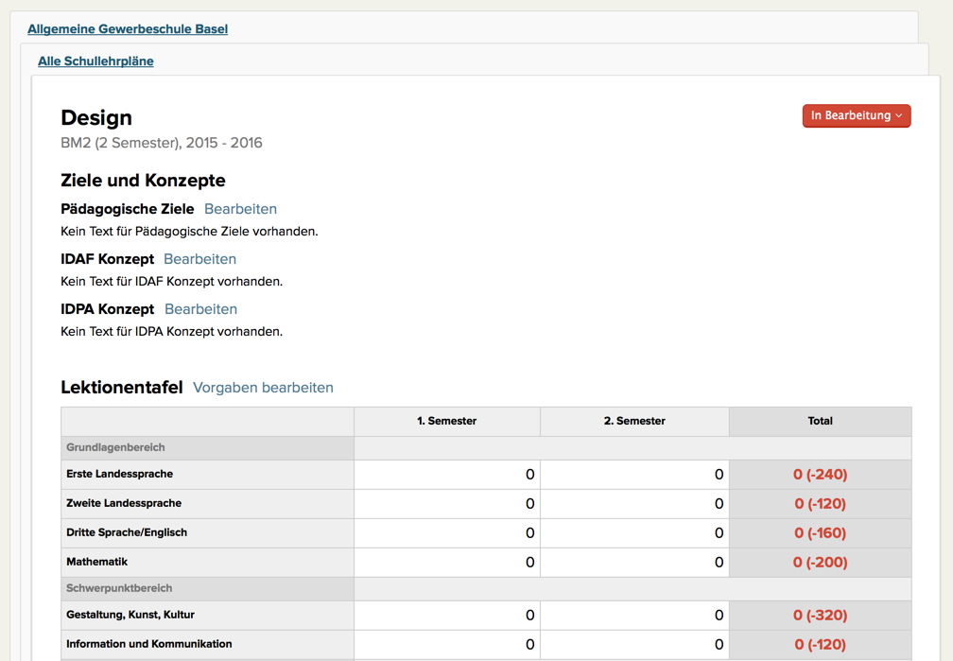Click the Schwerpunktbereich section row label
Screen dimensions: 953x661
(x=119, y=588)
